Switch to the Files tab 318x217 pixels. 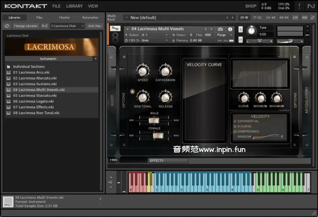click(x=39, y=17)
